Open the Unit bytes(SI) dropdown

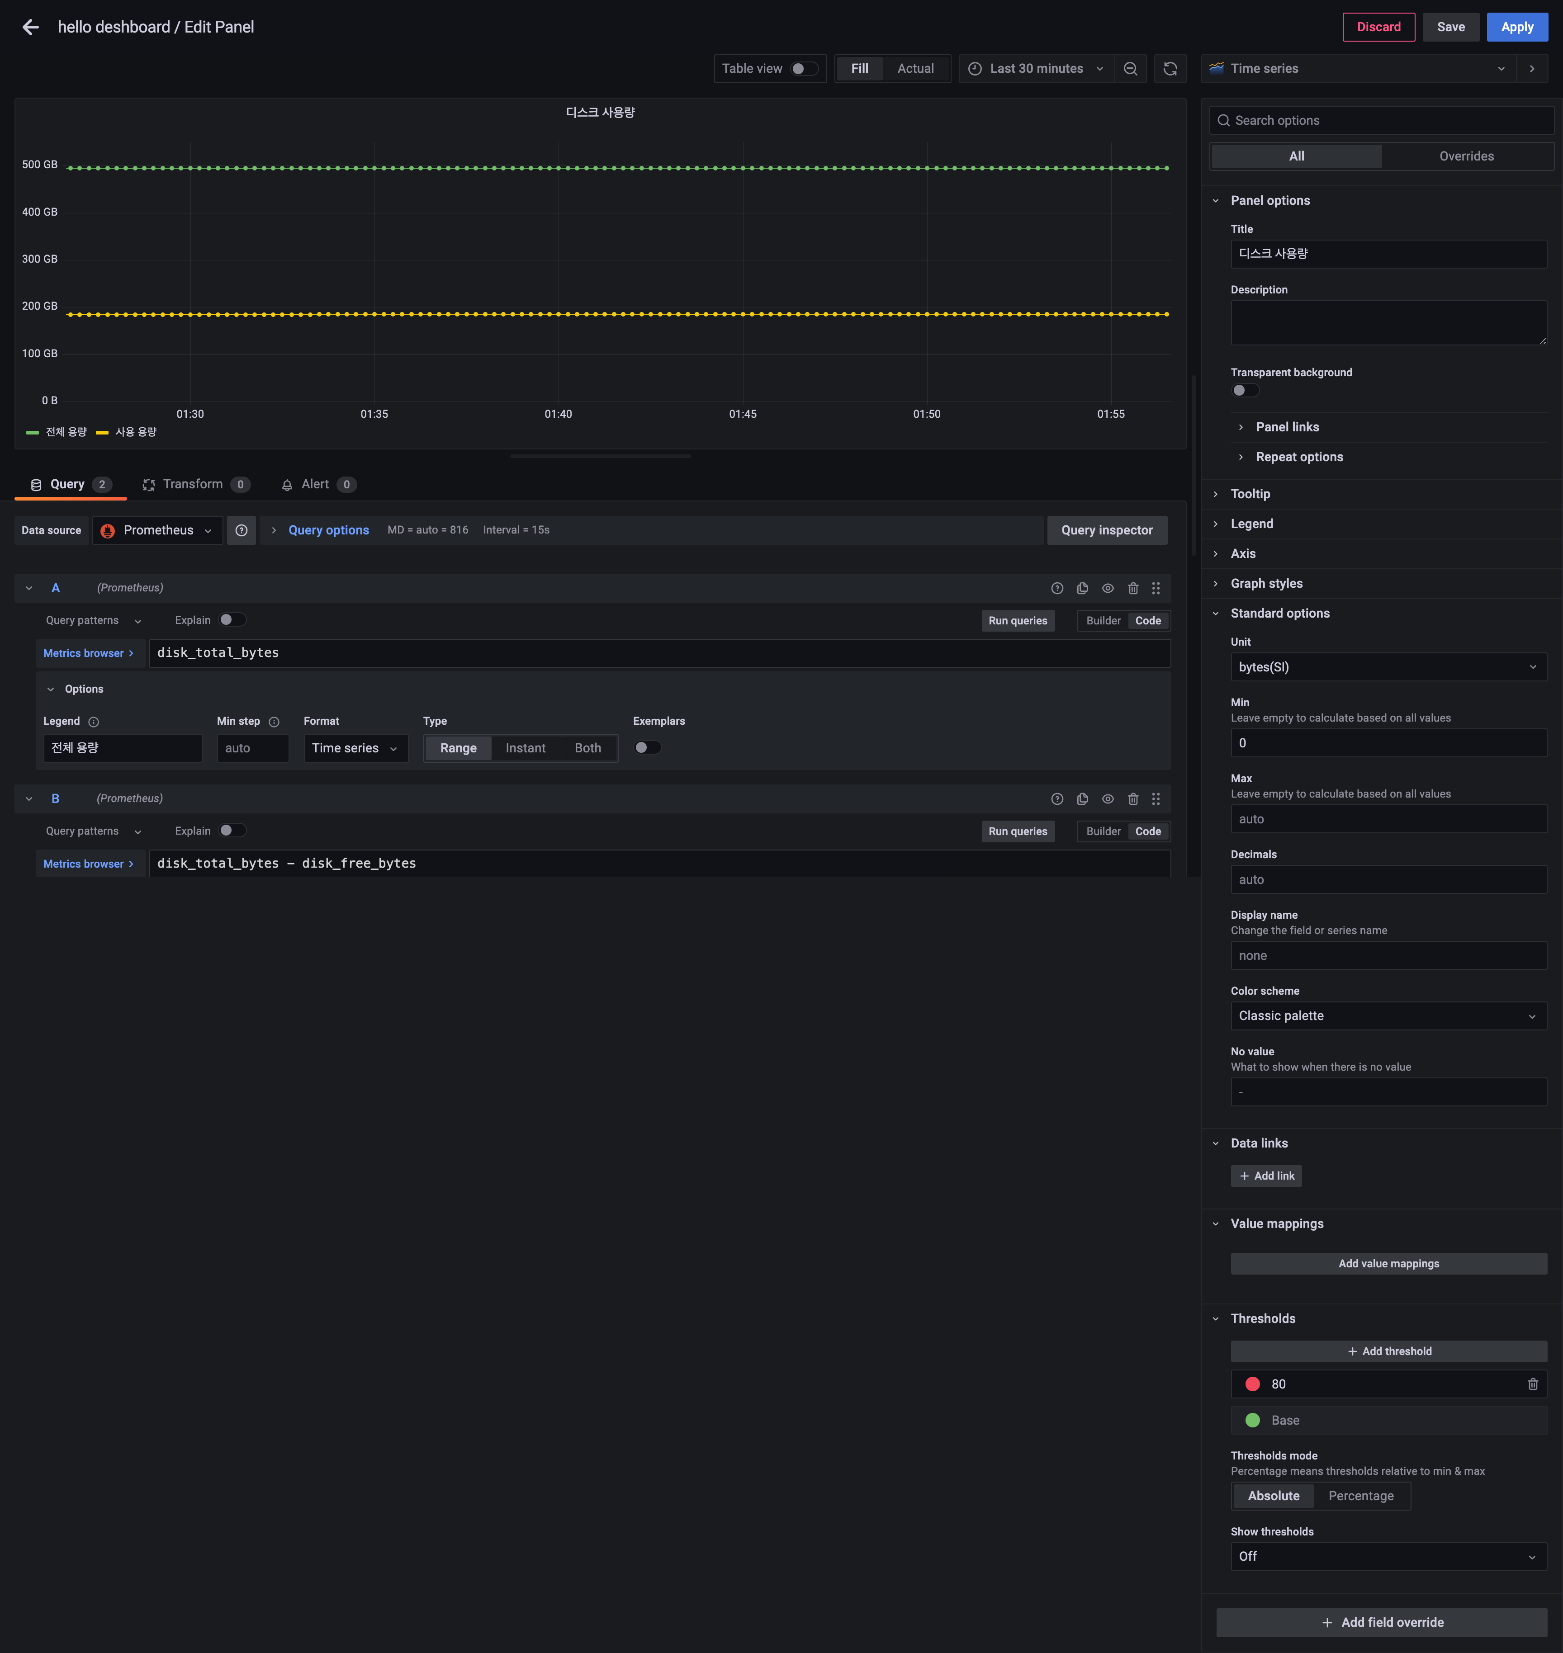[x=1387, y=667]
